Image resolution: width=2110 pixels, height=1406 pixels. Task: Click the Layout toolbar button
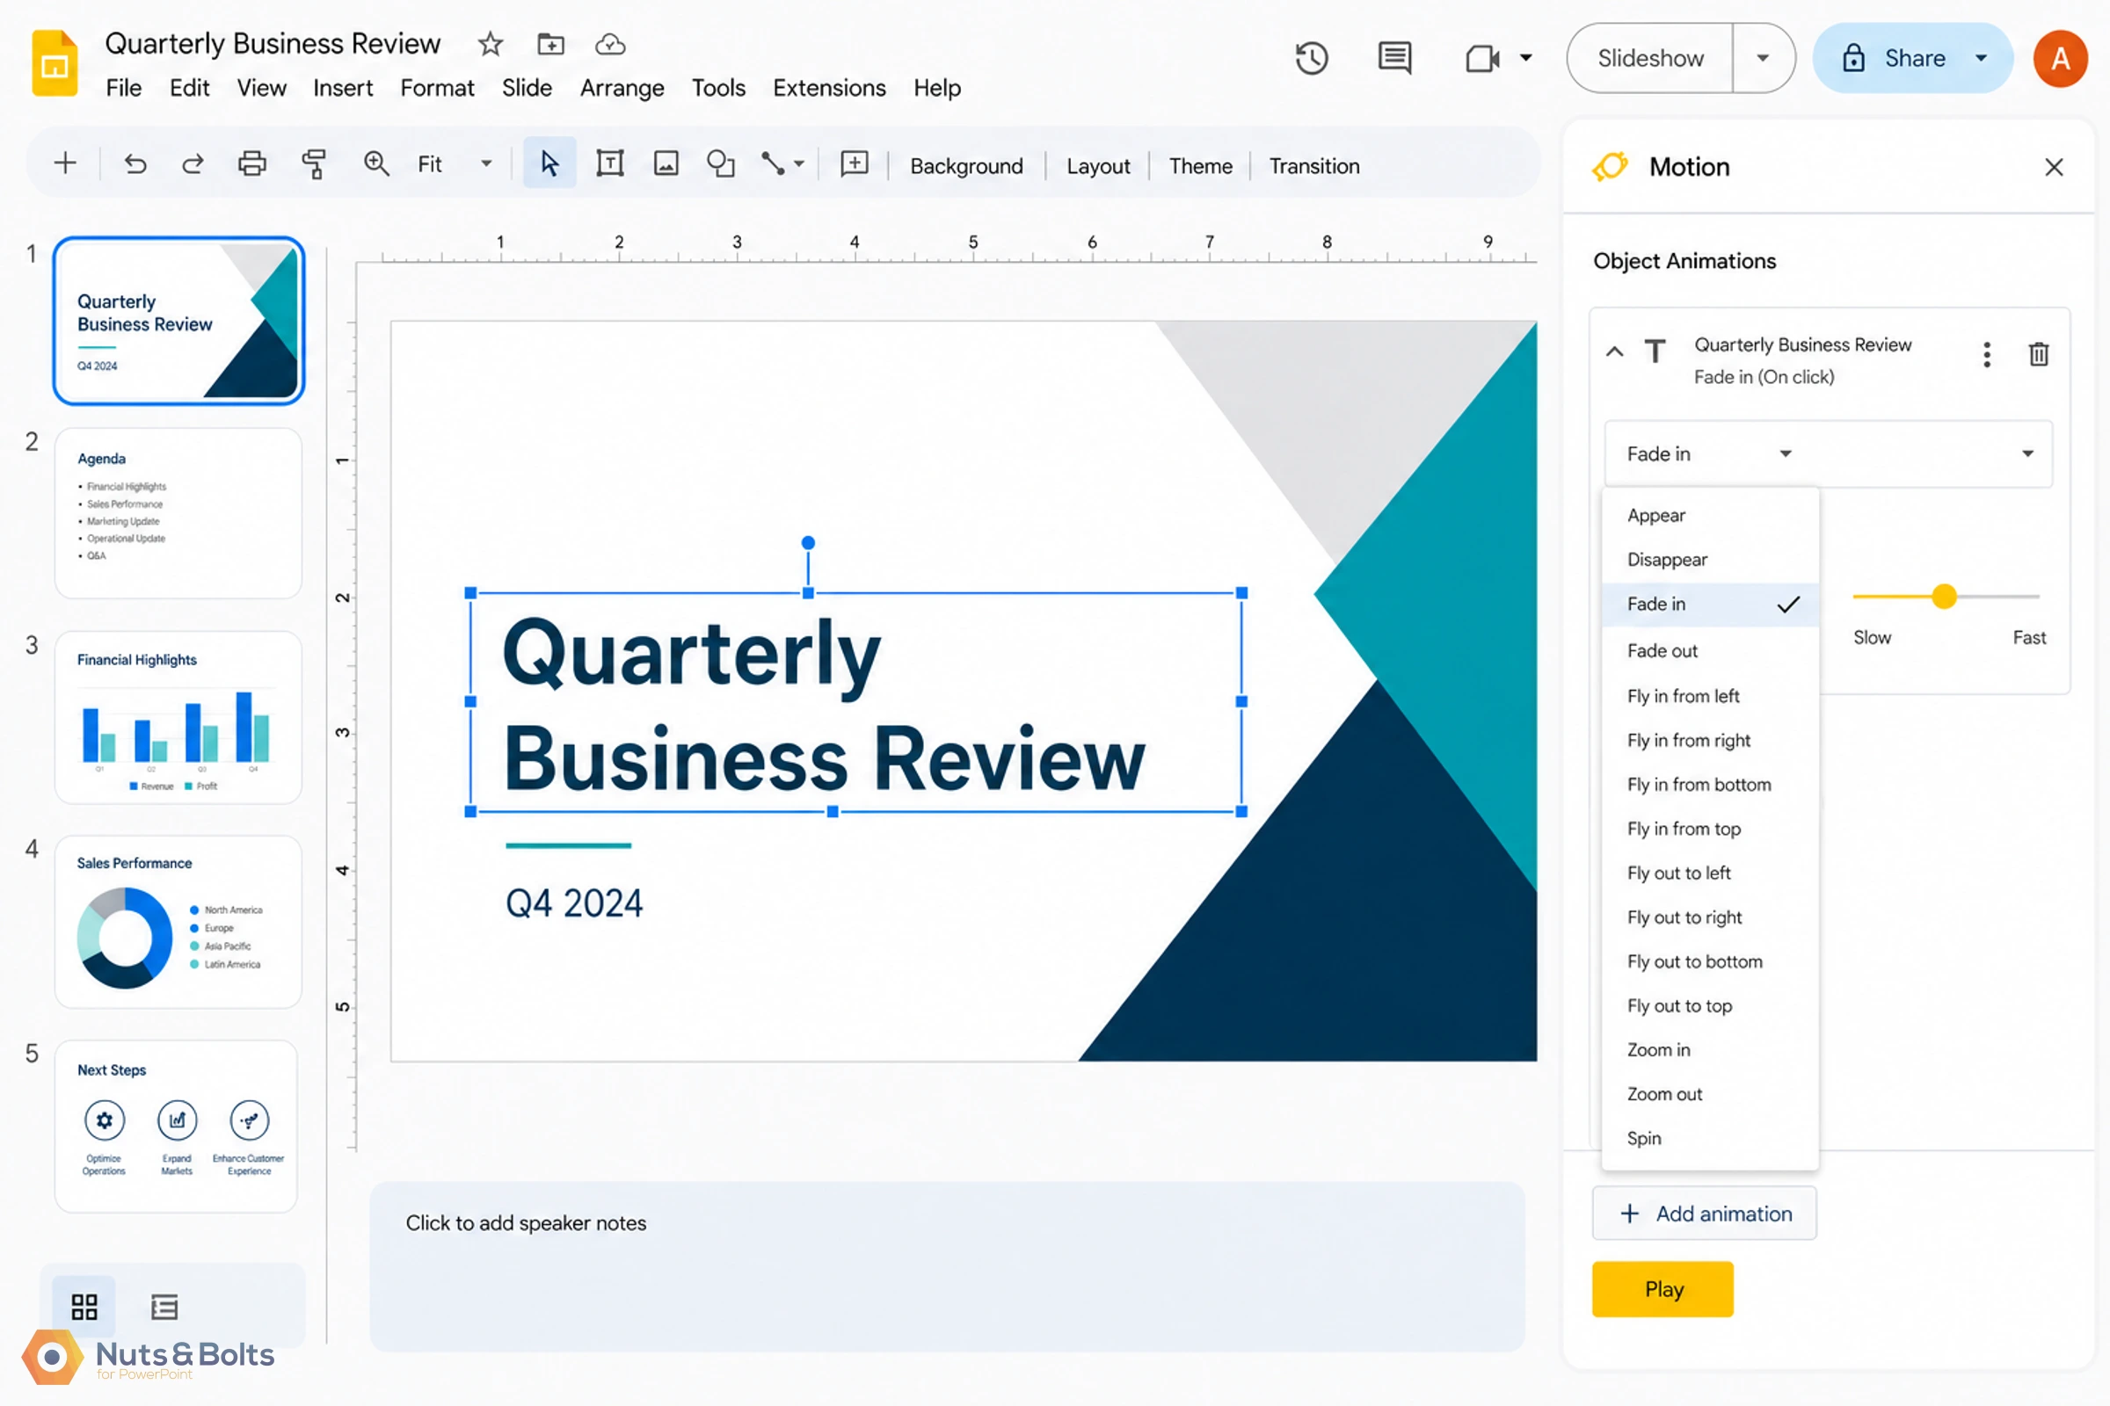tap(1098, 166)
